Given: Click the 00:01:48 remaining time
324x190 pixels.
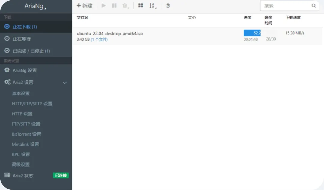Looking at the screenshot, I should tap(250, 39).
